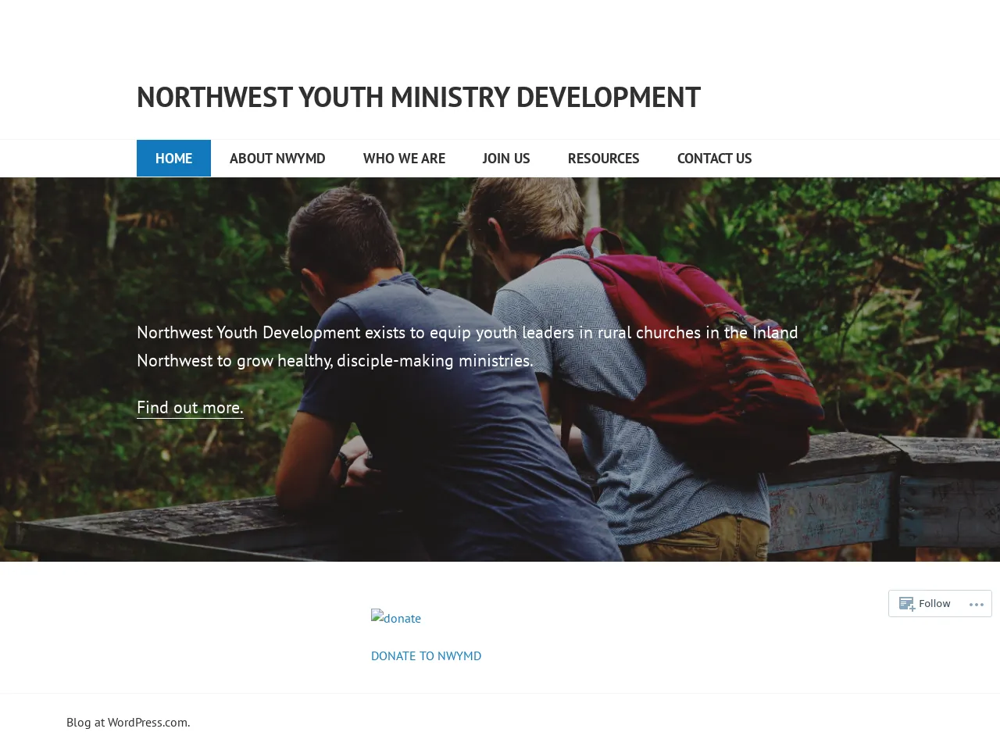Open the Home menu tab
The width and height of the screenshot is (1000, 750).
(x=173, y=158)
